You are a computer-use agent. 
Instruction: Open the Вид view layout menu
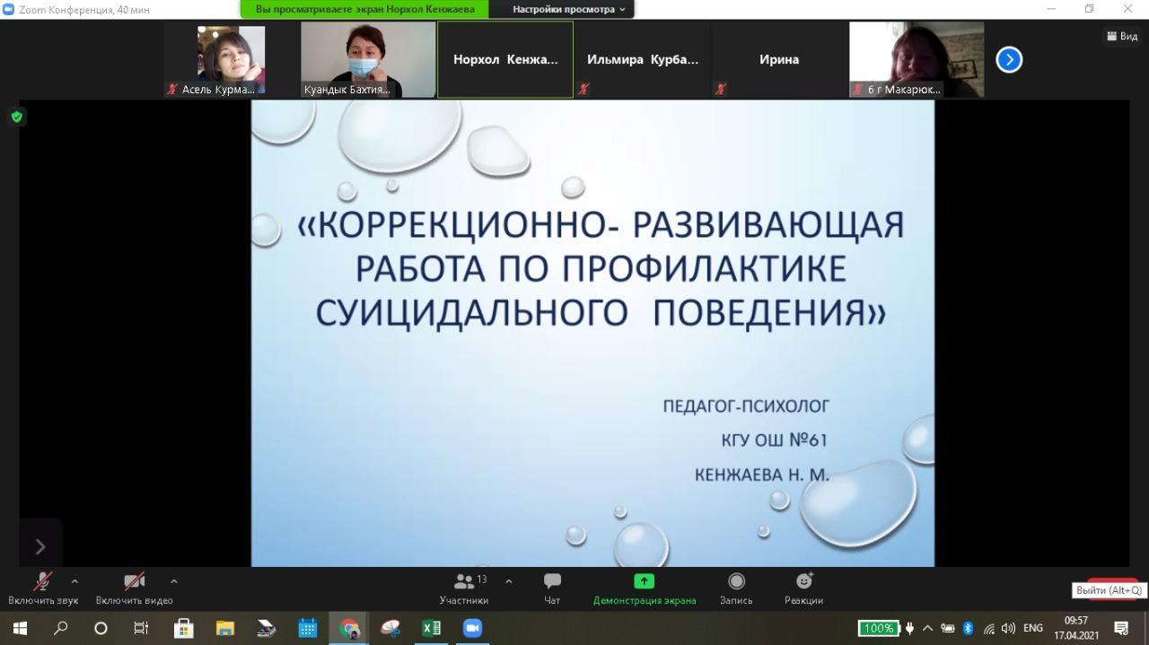pyautogui.click(x=1122, y=37)
